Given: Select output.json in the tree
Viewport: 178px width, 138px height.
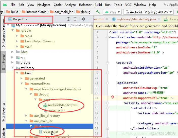Looking at the screenshot, I should 54,110.
